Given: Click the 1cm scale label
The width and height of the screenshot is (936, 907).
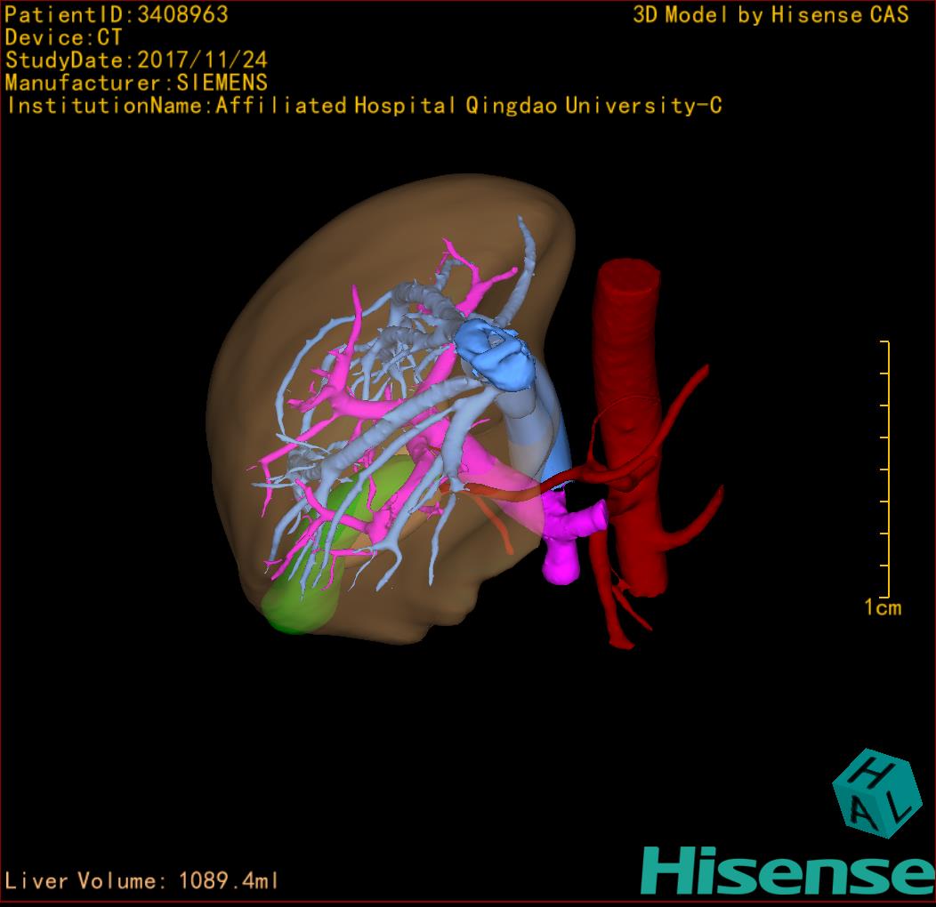Looking at the screenshot, I should [x=883, y=607].
